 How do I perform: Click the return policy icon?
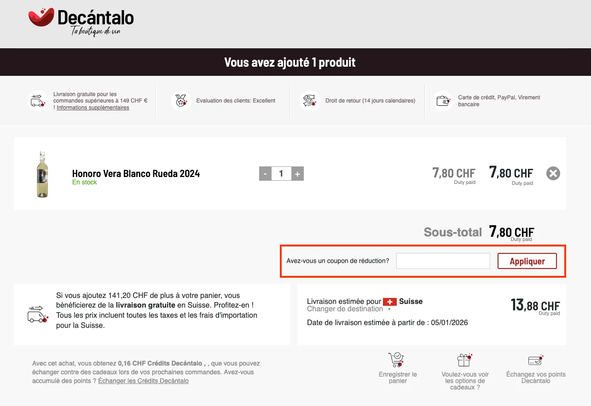[309, 101]
